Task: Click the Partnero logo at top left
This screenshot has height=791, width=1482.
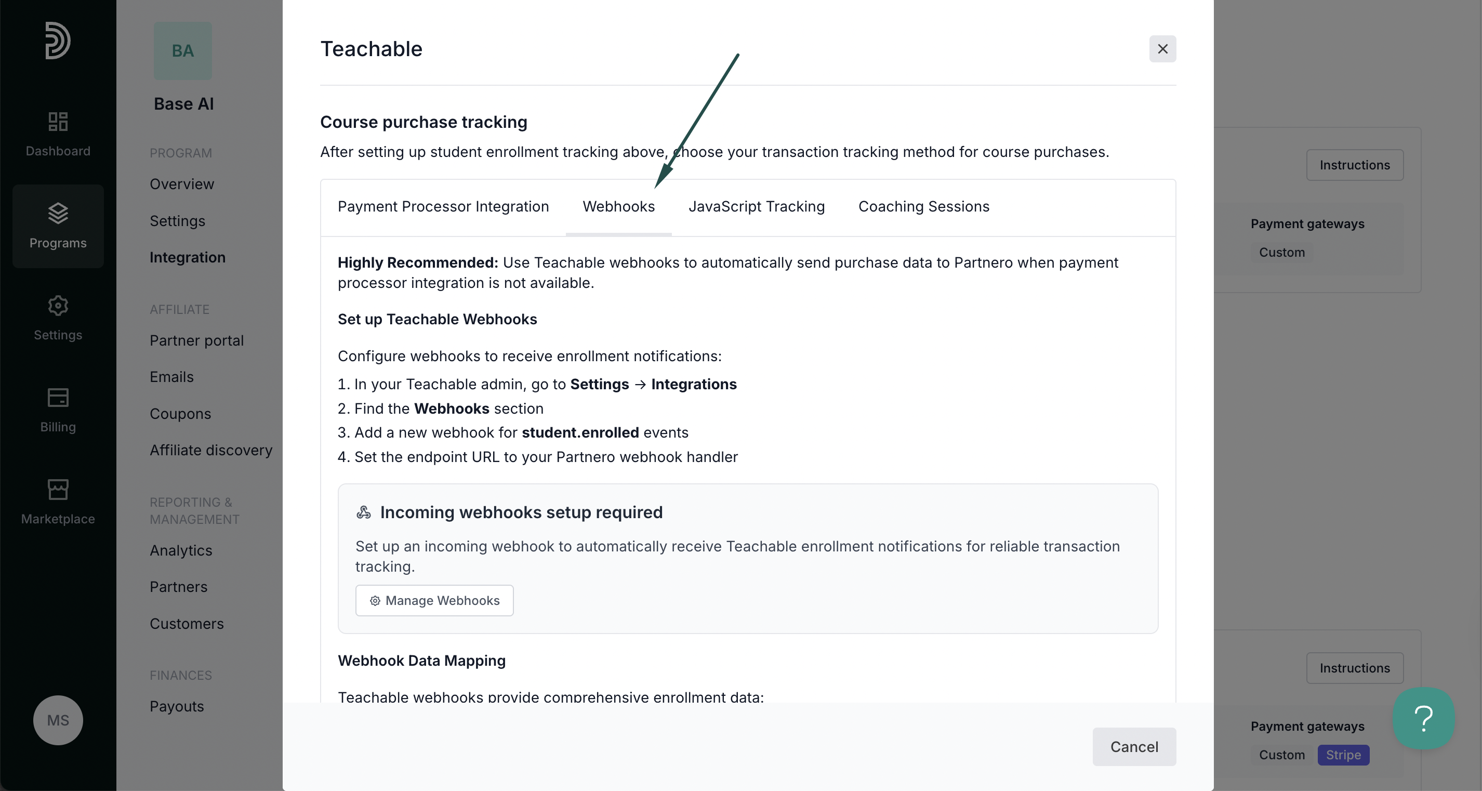Action: (58, 40)
